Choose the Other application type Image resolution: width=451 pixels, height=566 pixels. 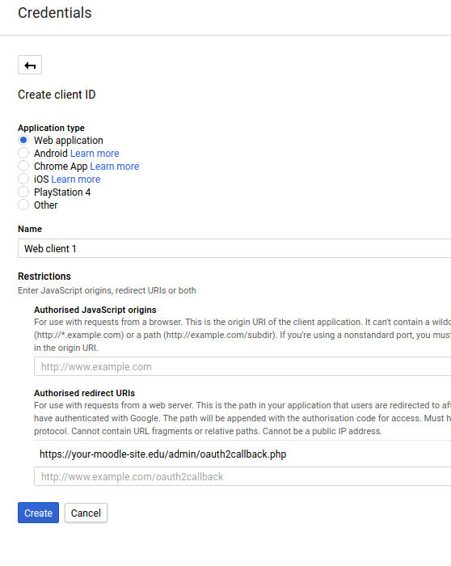23,205
